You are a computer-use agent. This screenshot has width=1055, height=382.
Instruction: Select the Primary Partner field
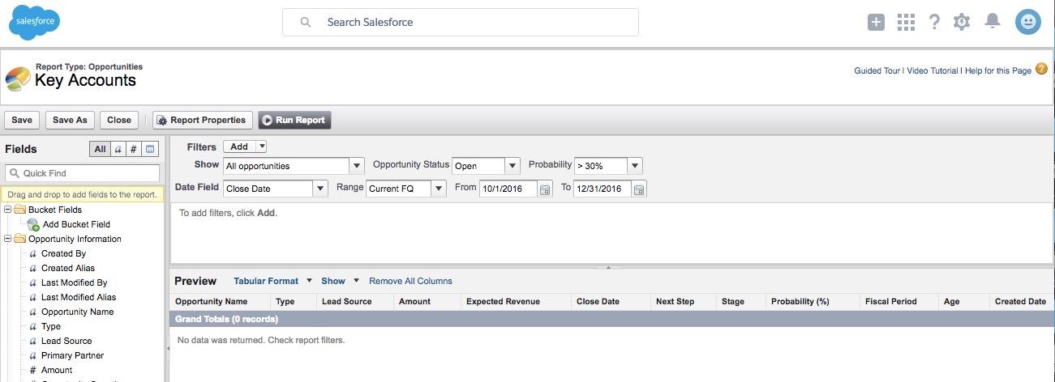[72, 356]
